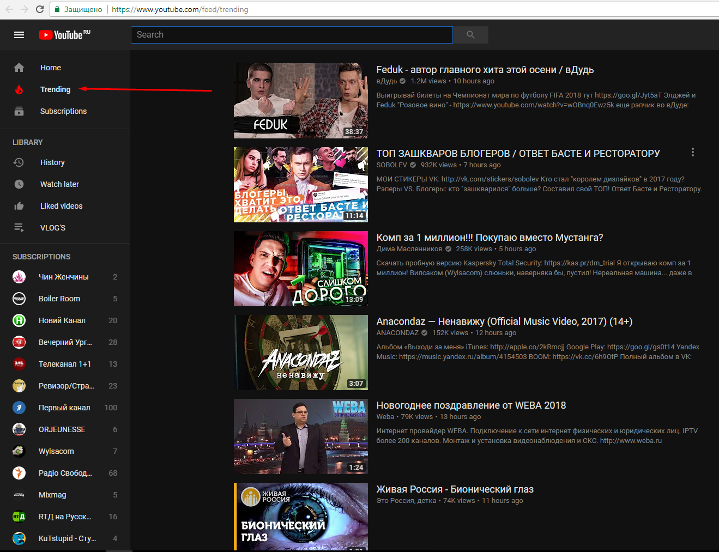Click the YouTube logo

[x=64, y=35]
